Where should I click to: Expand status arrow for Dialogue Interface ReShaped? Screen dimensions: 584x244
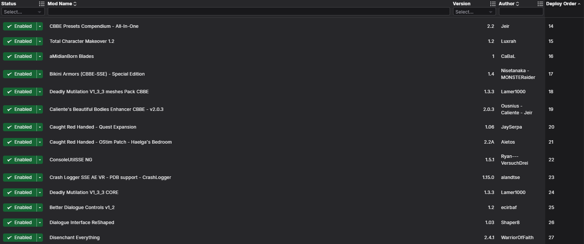click(40, 223)
